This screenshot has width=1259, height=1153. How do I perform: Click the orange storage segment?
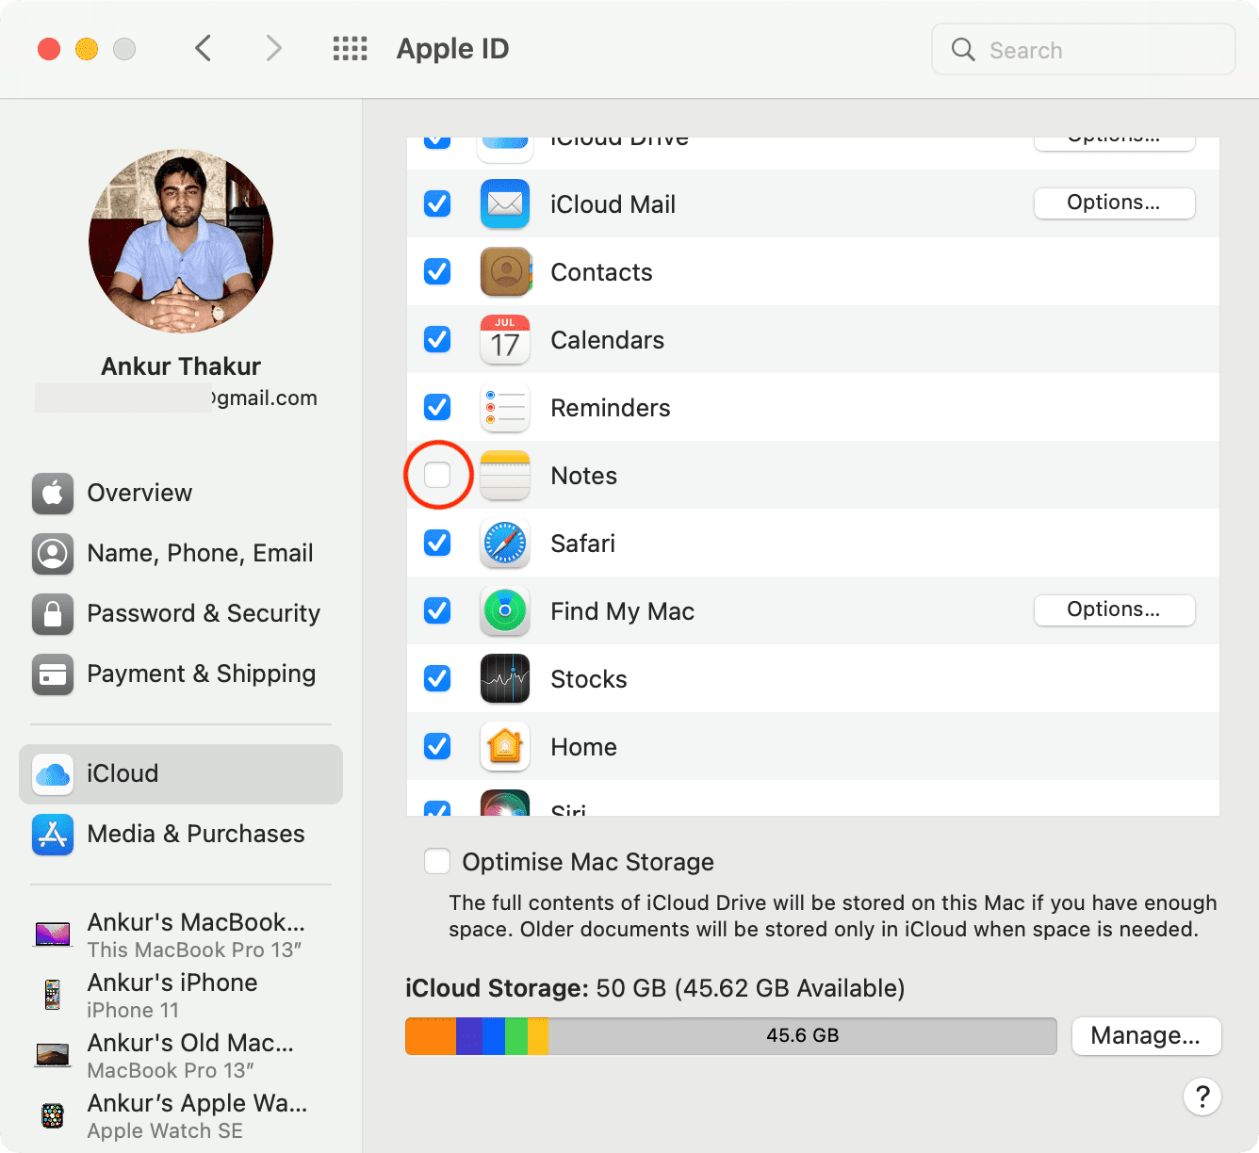(x=431, y=1035)
